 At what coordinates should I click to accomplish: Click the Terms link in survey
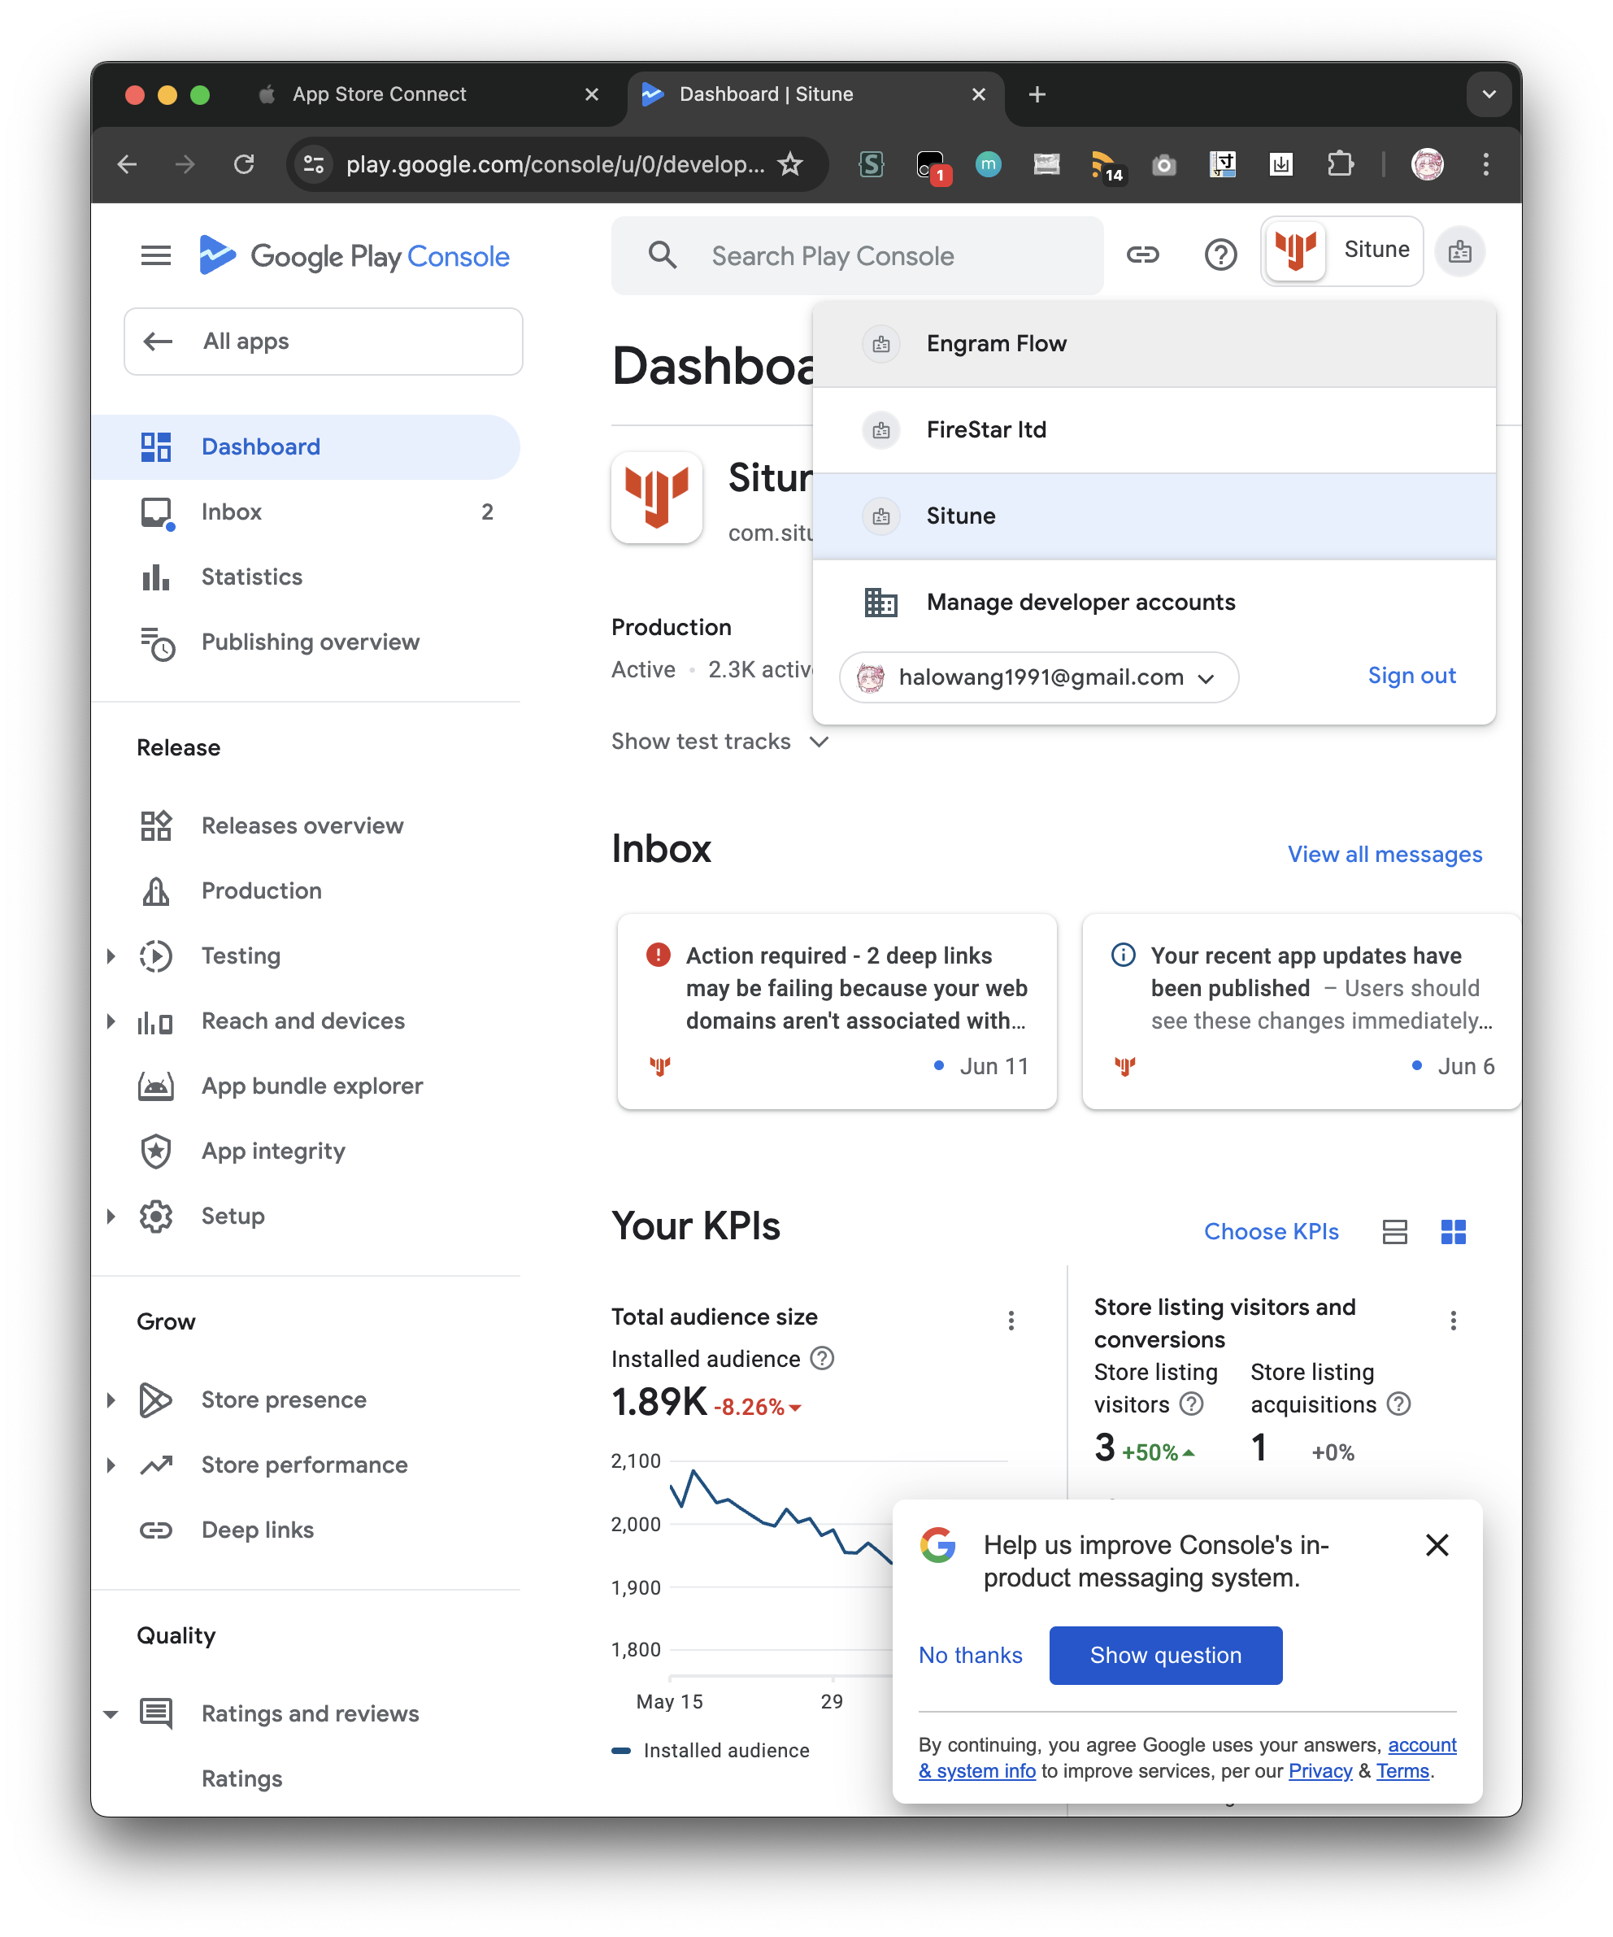1402,1771
